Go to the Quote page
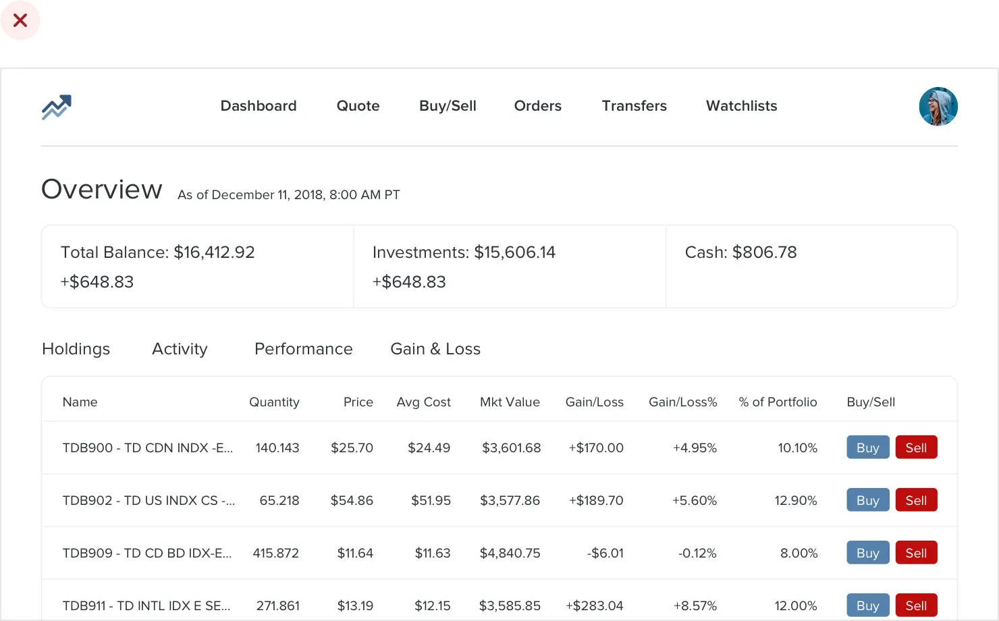 point(358,106)
